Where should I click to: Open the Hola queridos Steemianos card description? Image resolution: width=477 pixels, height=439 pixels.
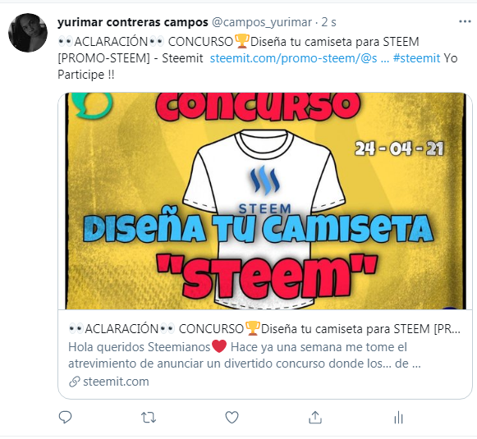coord(245,355)
